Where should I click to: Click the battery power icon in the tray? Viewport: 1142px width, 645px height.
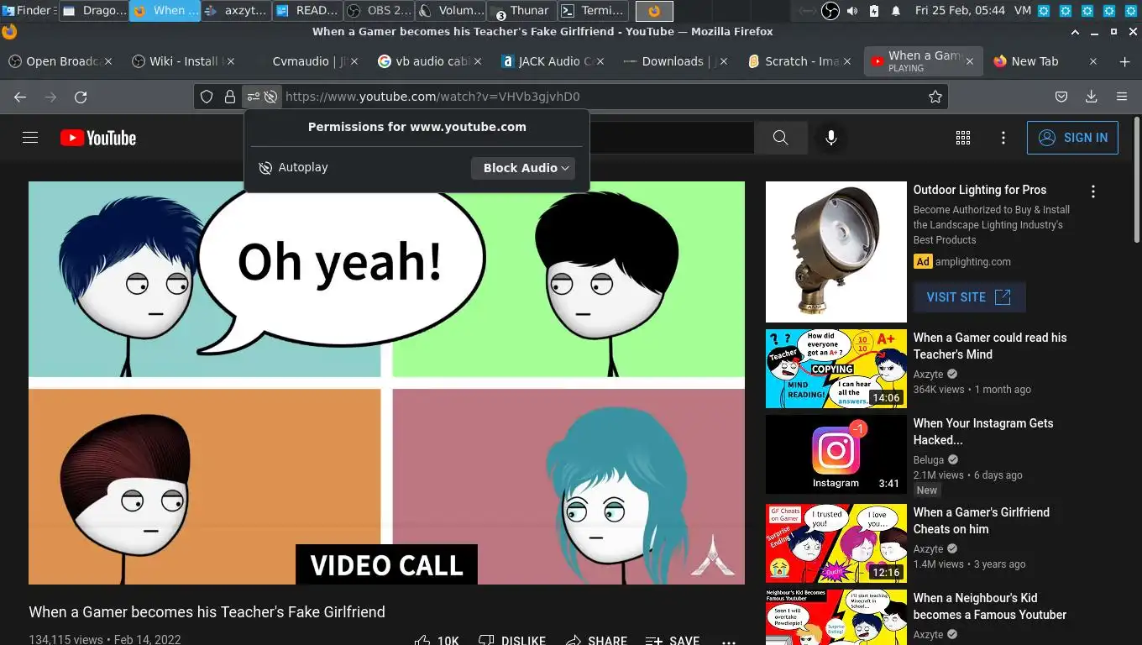874,11
